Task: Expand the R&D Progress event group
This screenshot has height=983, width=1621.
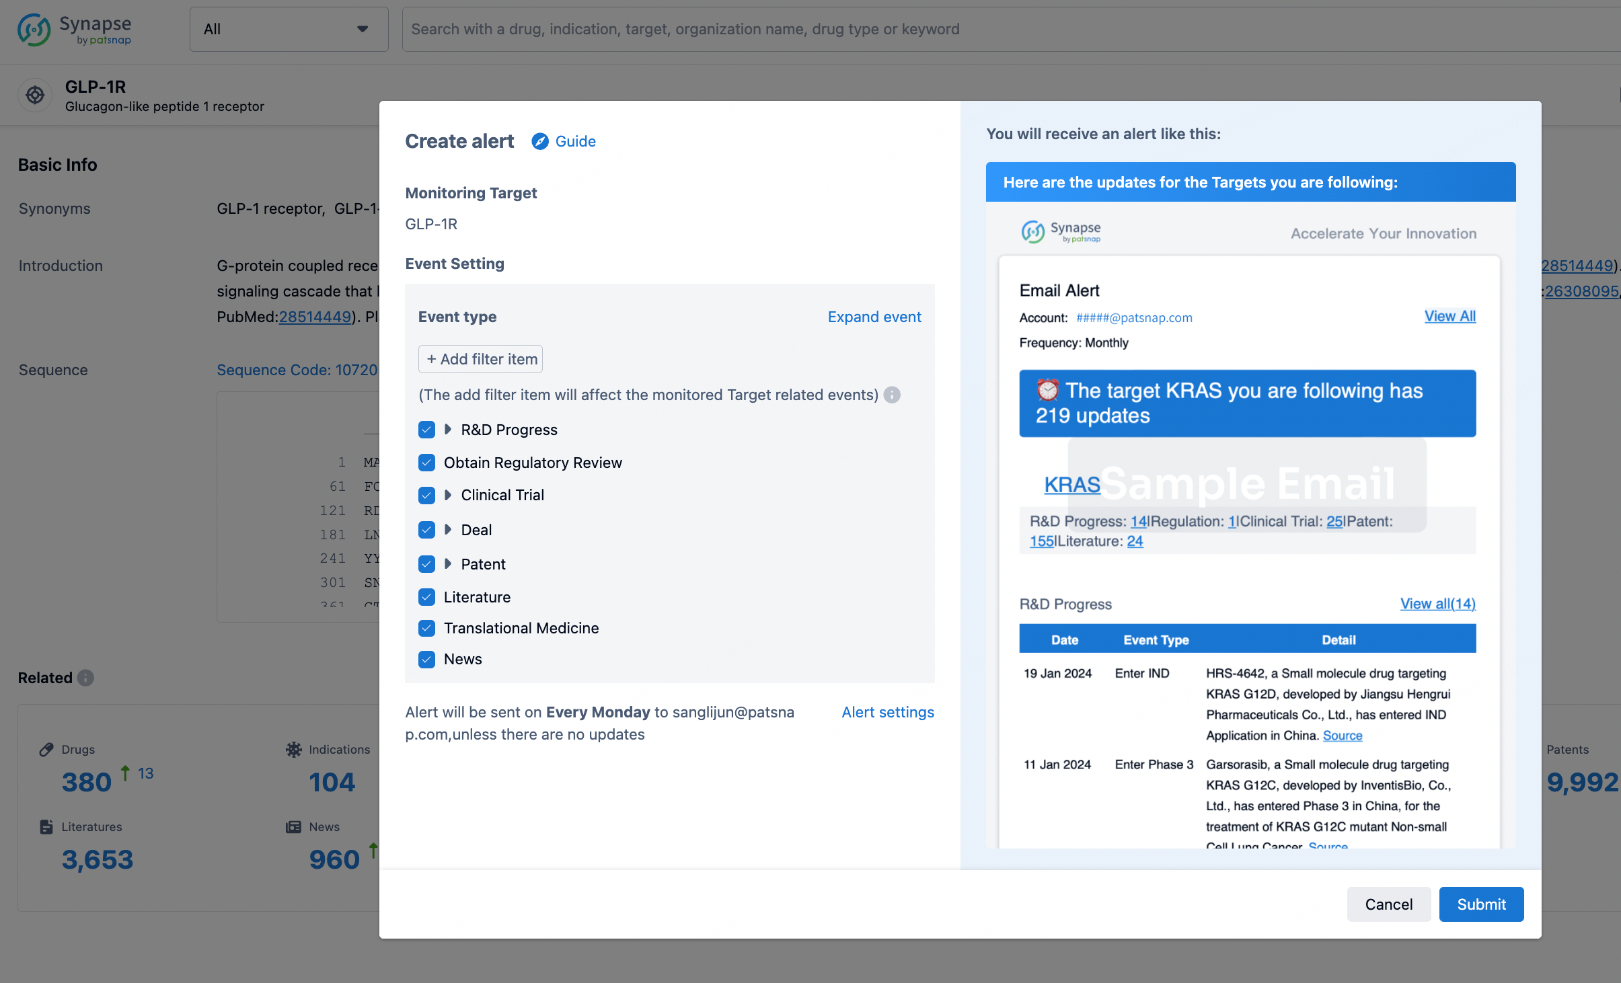Action: pyautogui.click(x=448, y=430)
